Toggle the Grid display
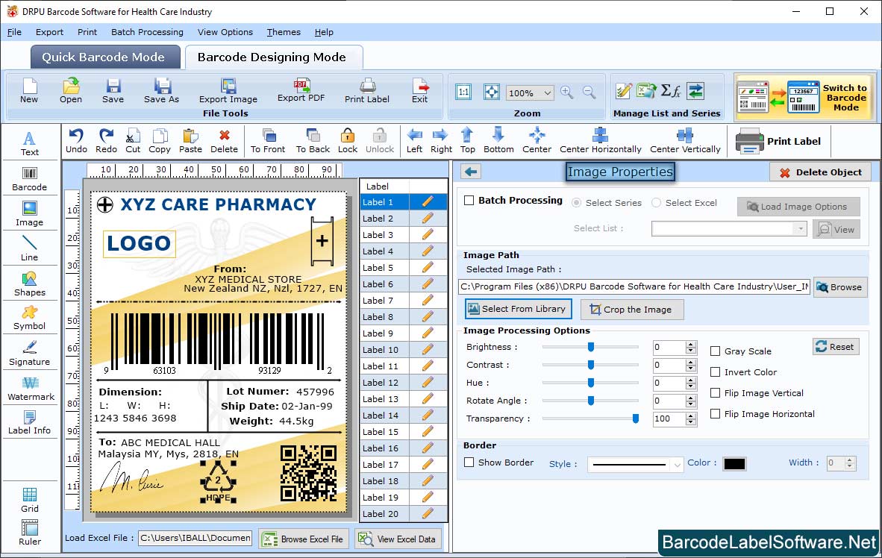Screen dimensions: 882x558 (29, 500)
